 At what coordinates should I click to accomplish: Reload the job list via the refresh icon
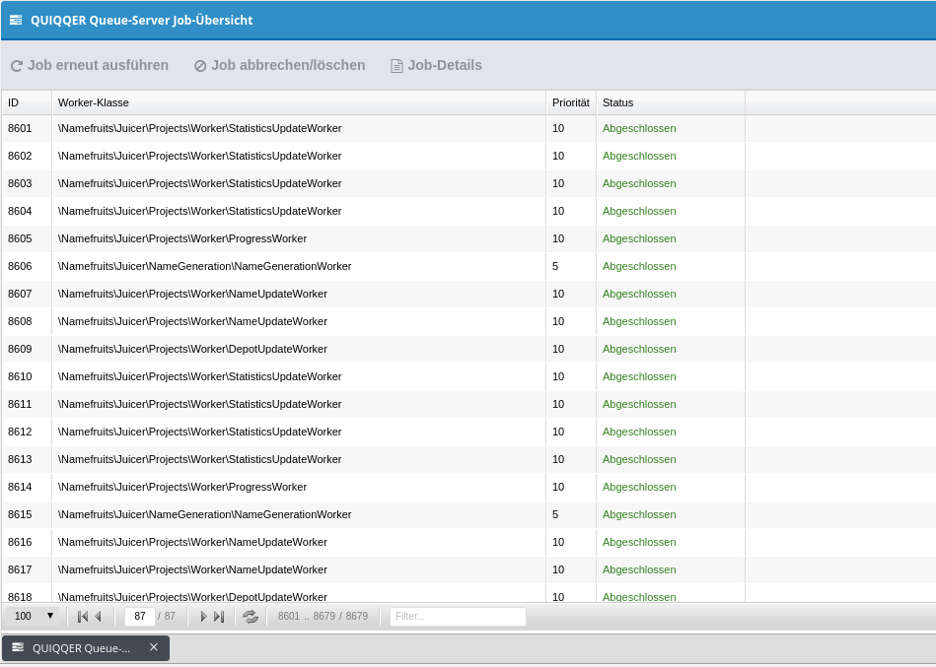pyautogui.click(x=251, y=616)
